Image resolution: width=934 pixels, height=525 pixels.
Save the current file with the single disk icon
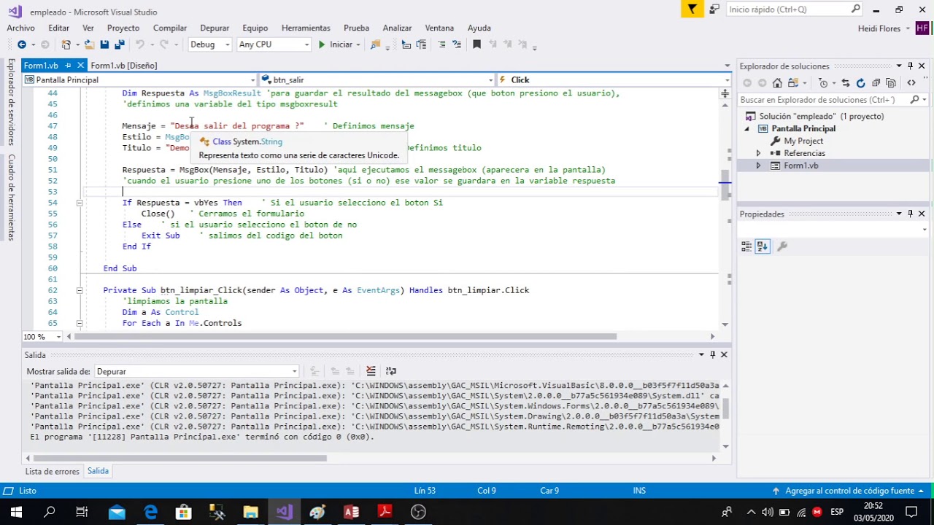tap(104, 44)
